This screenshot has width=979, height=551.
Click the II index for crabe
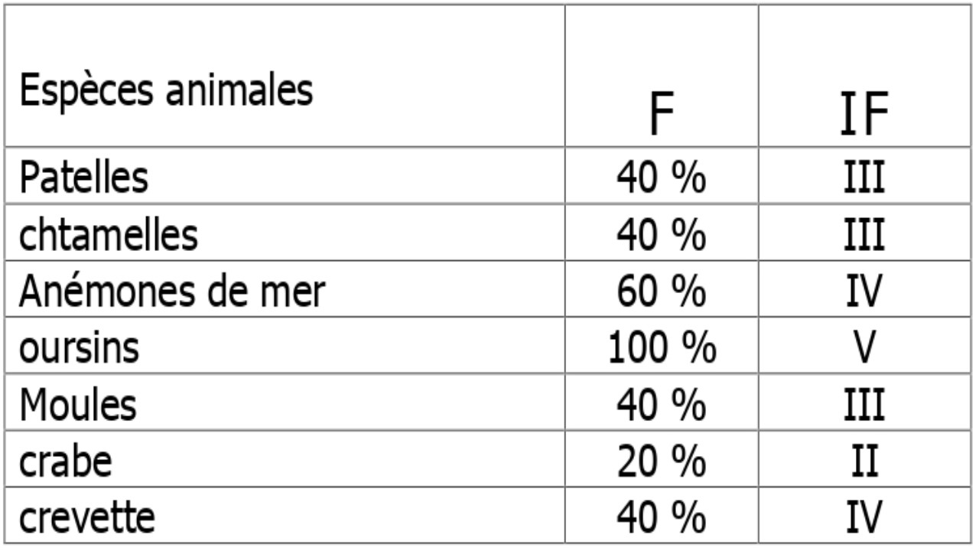(864, 461)
